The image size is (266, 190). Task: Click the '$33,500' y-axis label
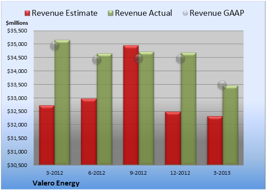click(17, 85)
